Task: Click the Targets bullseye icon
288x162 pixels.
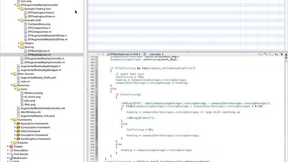Action: pos(11,146)
